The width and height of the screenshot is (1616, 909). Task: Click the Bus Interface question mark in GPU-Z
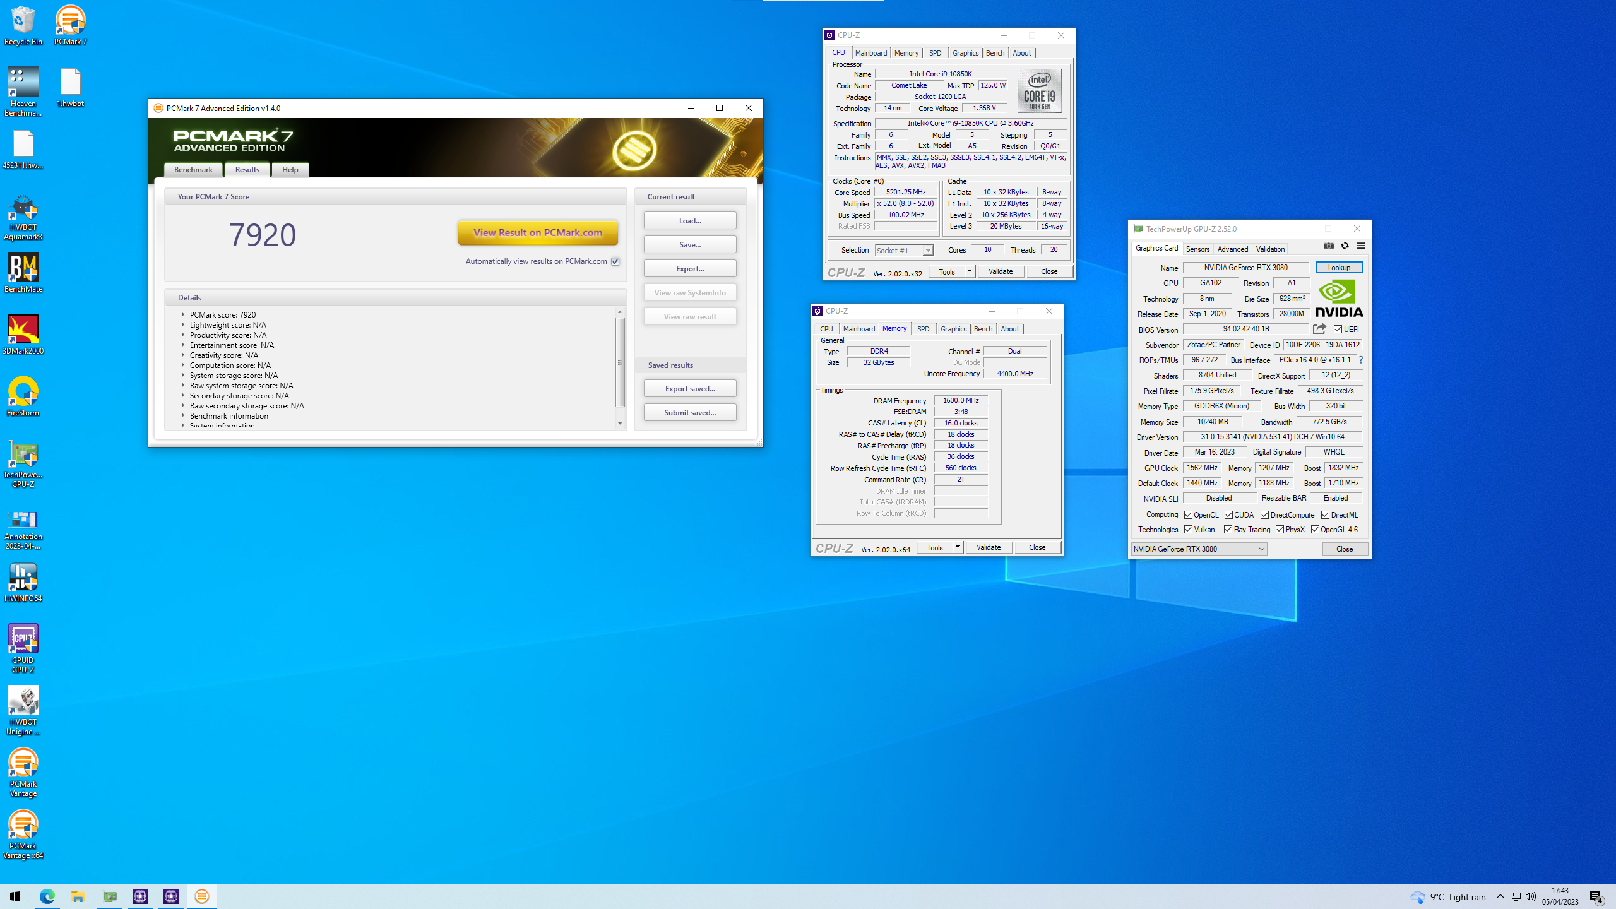[1360, 360]
